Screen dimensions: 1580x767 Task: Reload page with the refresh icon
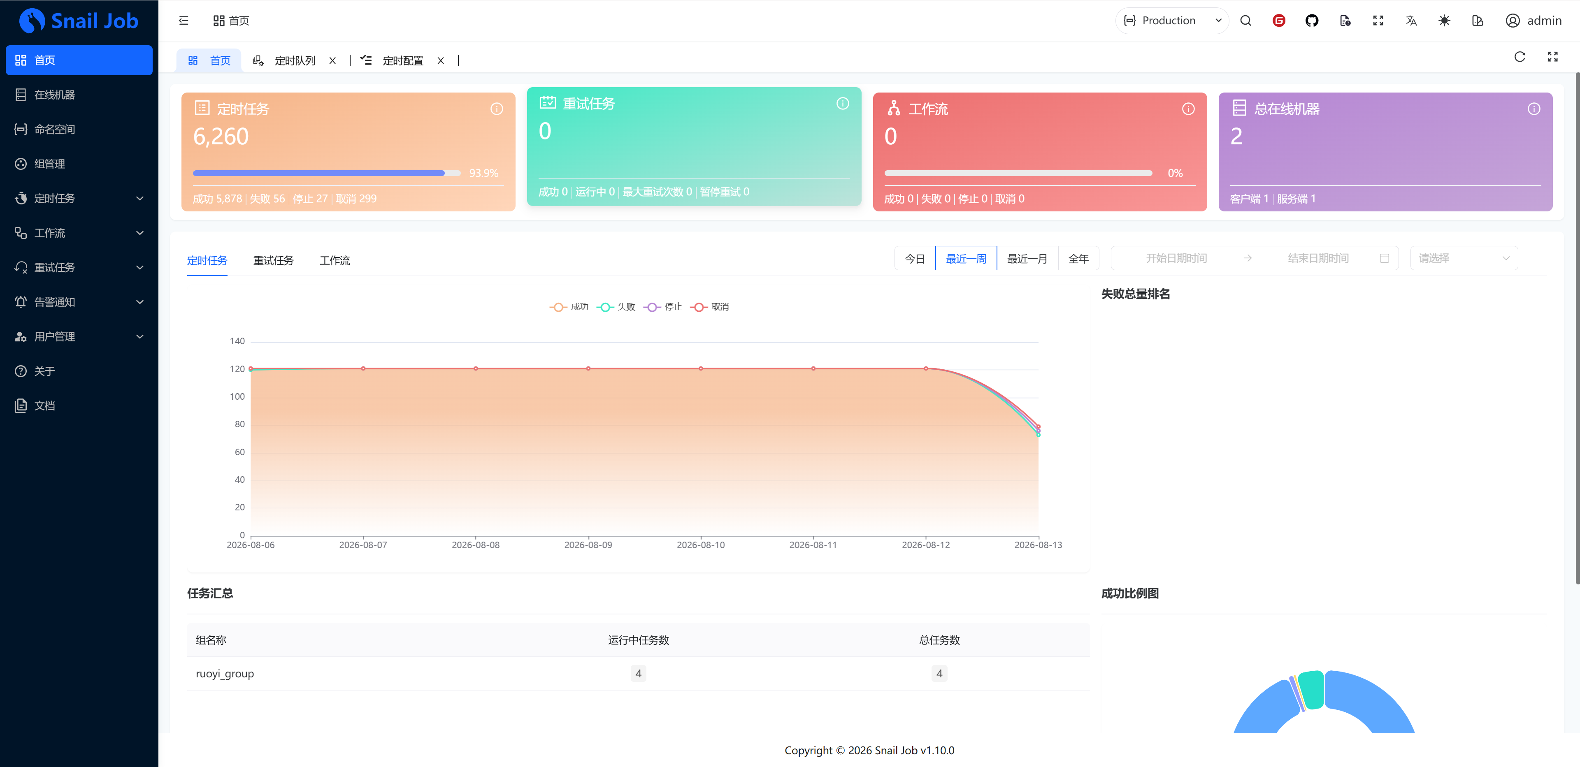[x=1520, y=57]
